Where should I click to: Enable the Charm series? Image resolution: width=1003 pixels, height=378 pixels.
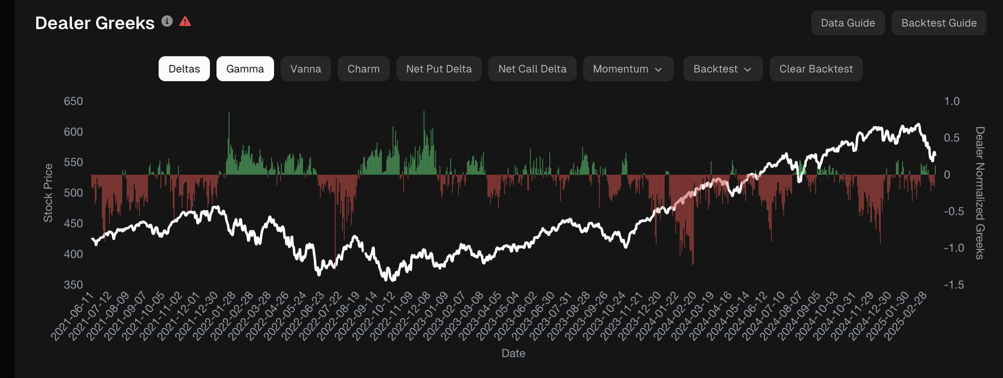point(363,69)
